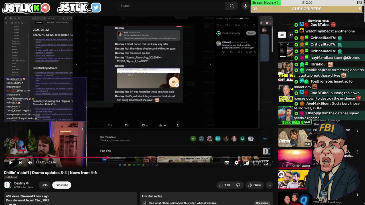Click the '2025-08-22' date heading in the notes

(x=41, y=30)
